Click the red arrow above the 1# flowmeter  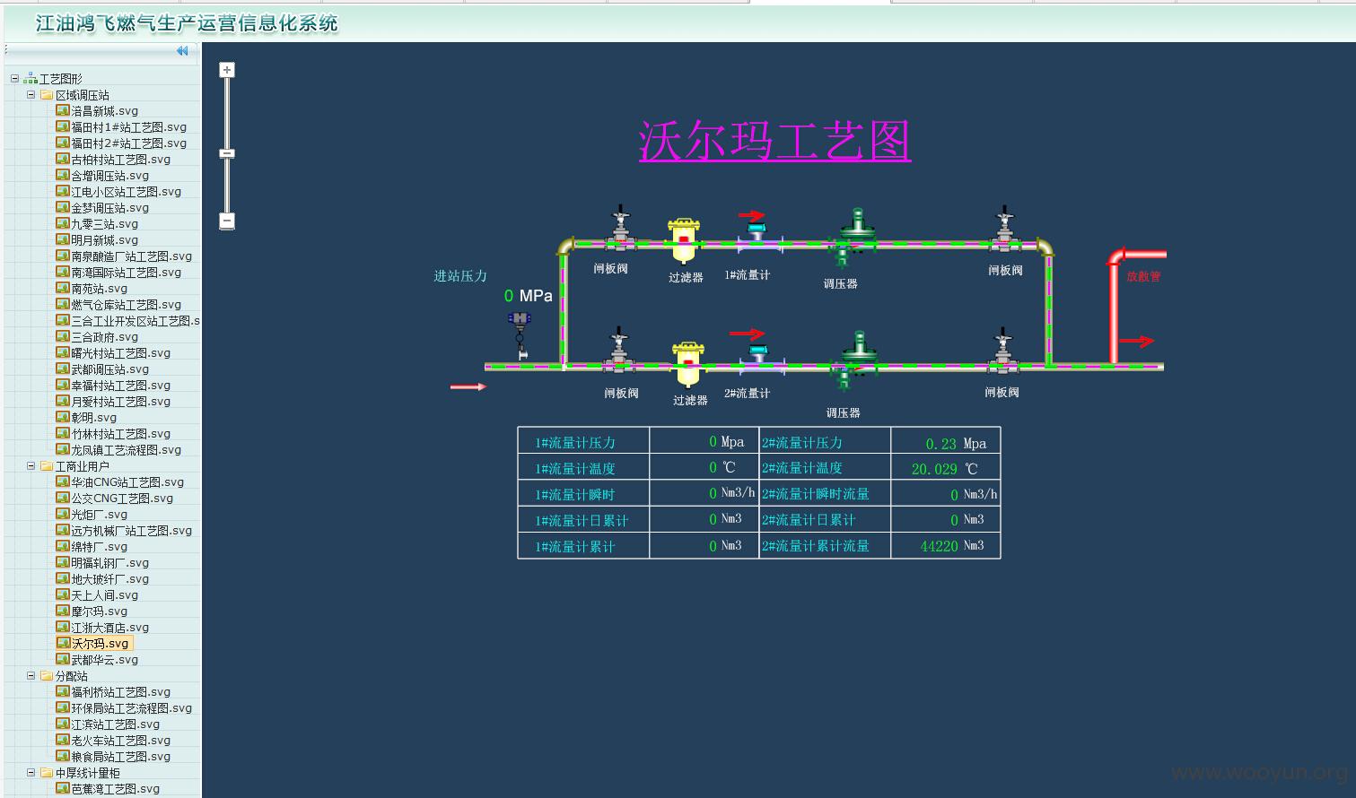click(x=751, y=215)
